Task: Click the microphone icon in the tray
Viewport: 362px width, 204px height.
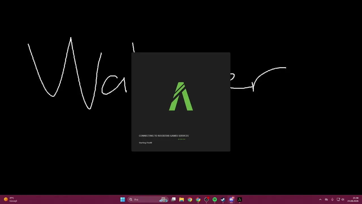Action: tap(332, 199)
